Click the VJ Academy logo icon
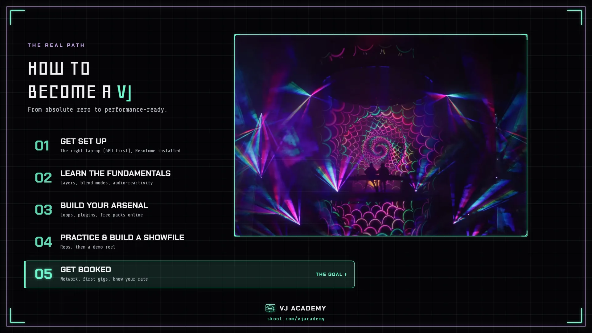 tap(270, 308)
